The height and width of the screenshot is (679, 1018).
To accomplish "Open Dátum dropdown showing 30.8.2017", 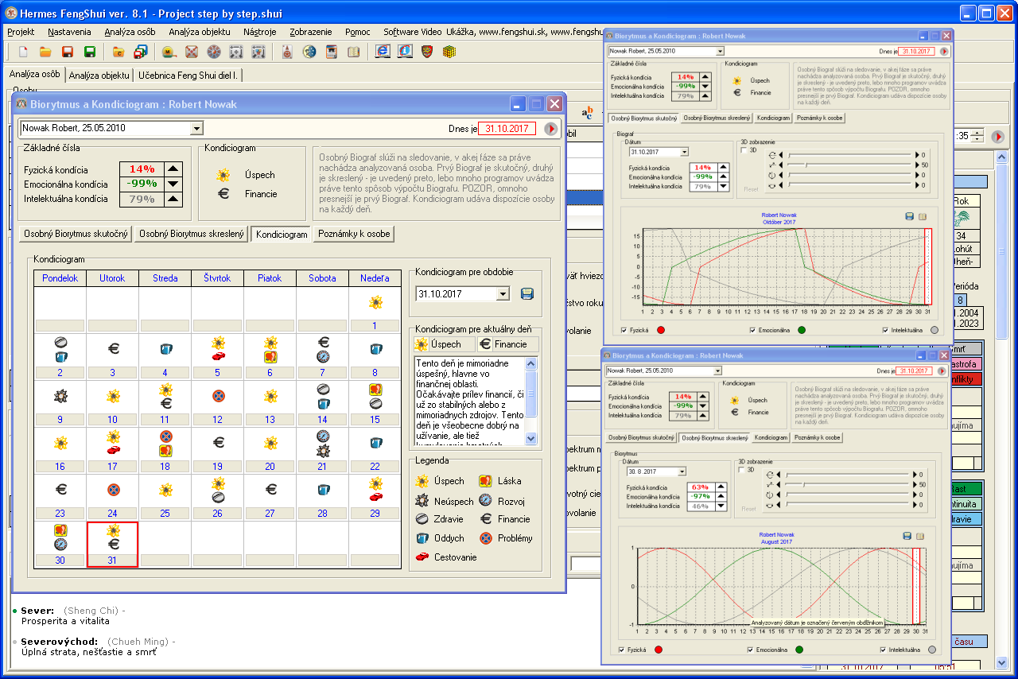I will pos(682,471).
